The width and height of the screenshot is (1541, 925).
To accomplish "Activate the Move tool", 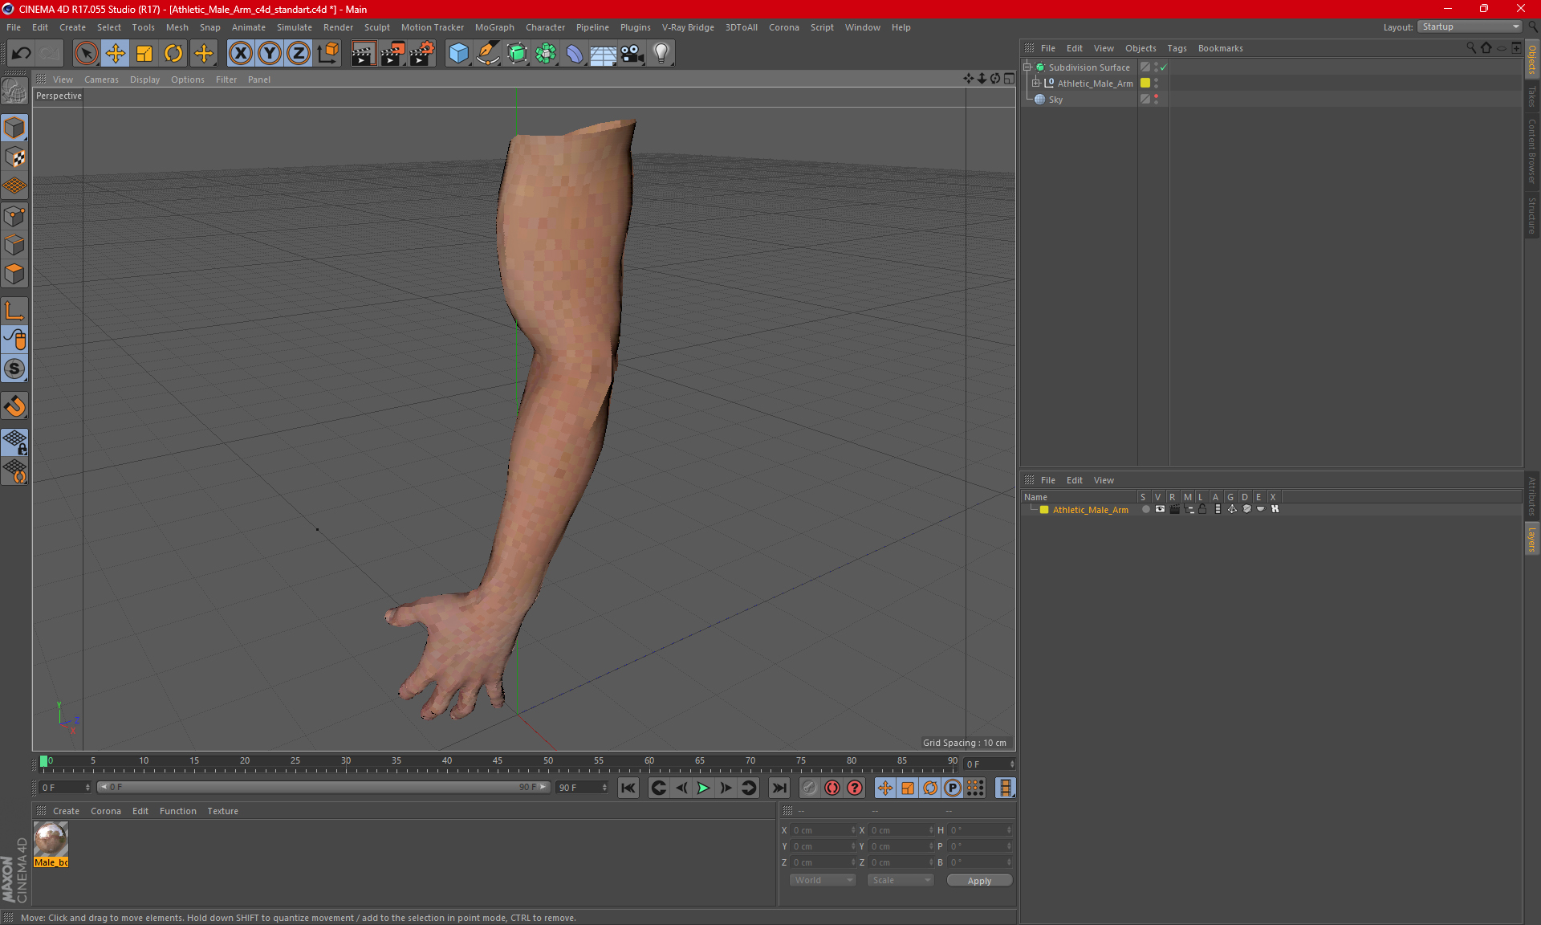I will (x=116, y=54).
